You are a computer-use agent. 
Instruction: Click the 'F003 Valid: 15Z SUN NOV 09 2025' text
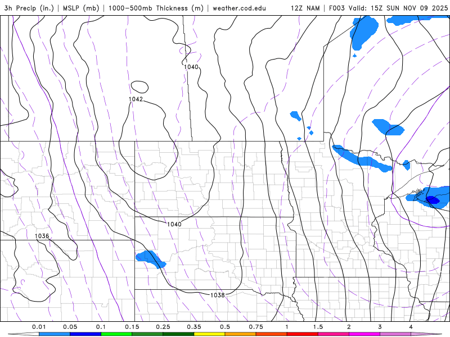pos(388,8)
